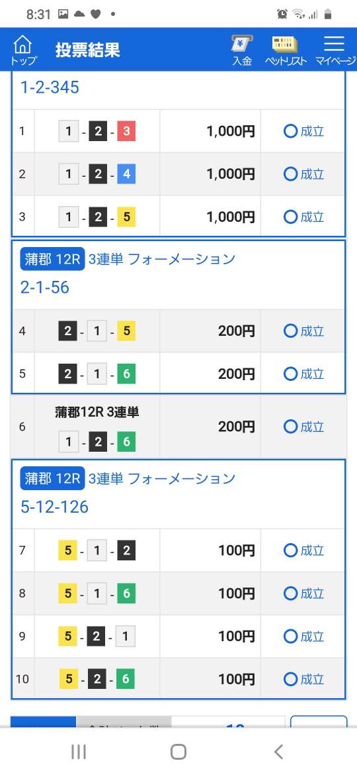The width and height of the screenshot is (357, 775).
Task: Click 成立 status in row 1
Action: point(303,131)
